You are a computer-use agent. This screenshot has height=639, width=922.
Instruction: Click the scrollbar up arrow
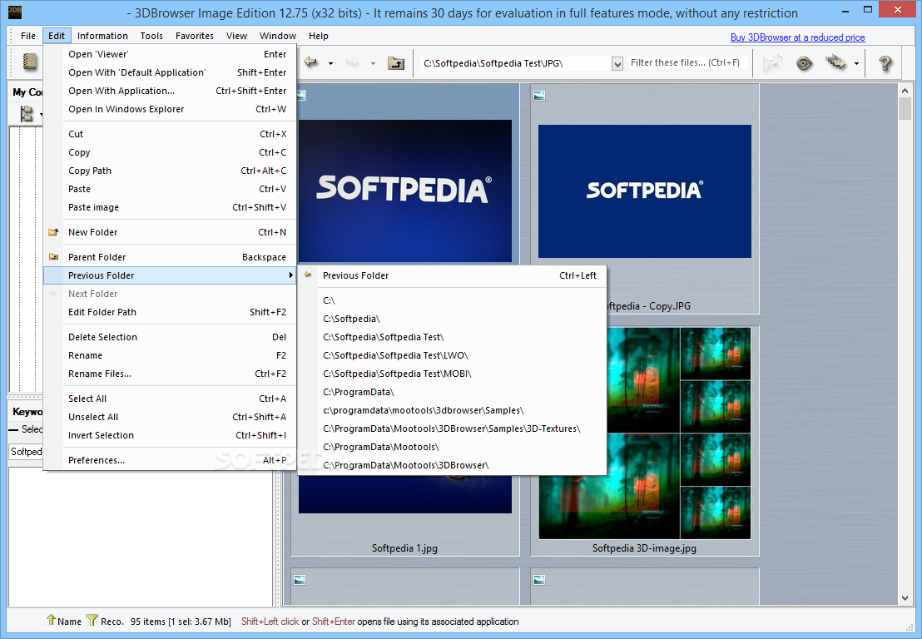point(905,91)
